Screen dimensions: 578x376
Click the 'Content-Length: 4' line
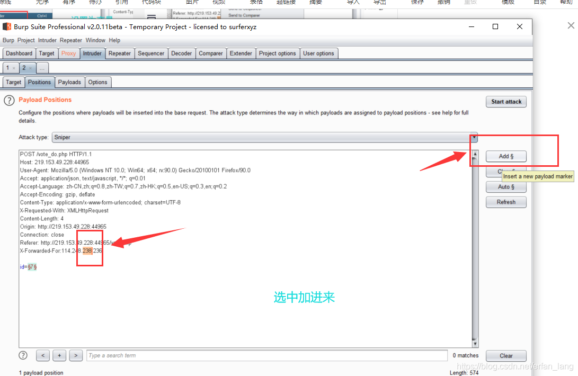(42, 219)
